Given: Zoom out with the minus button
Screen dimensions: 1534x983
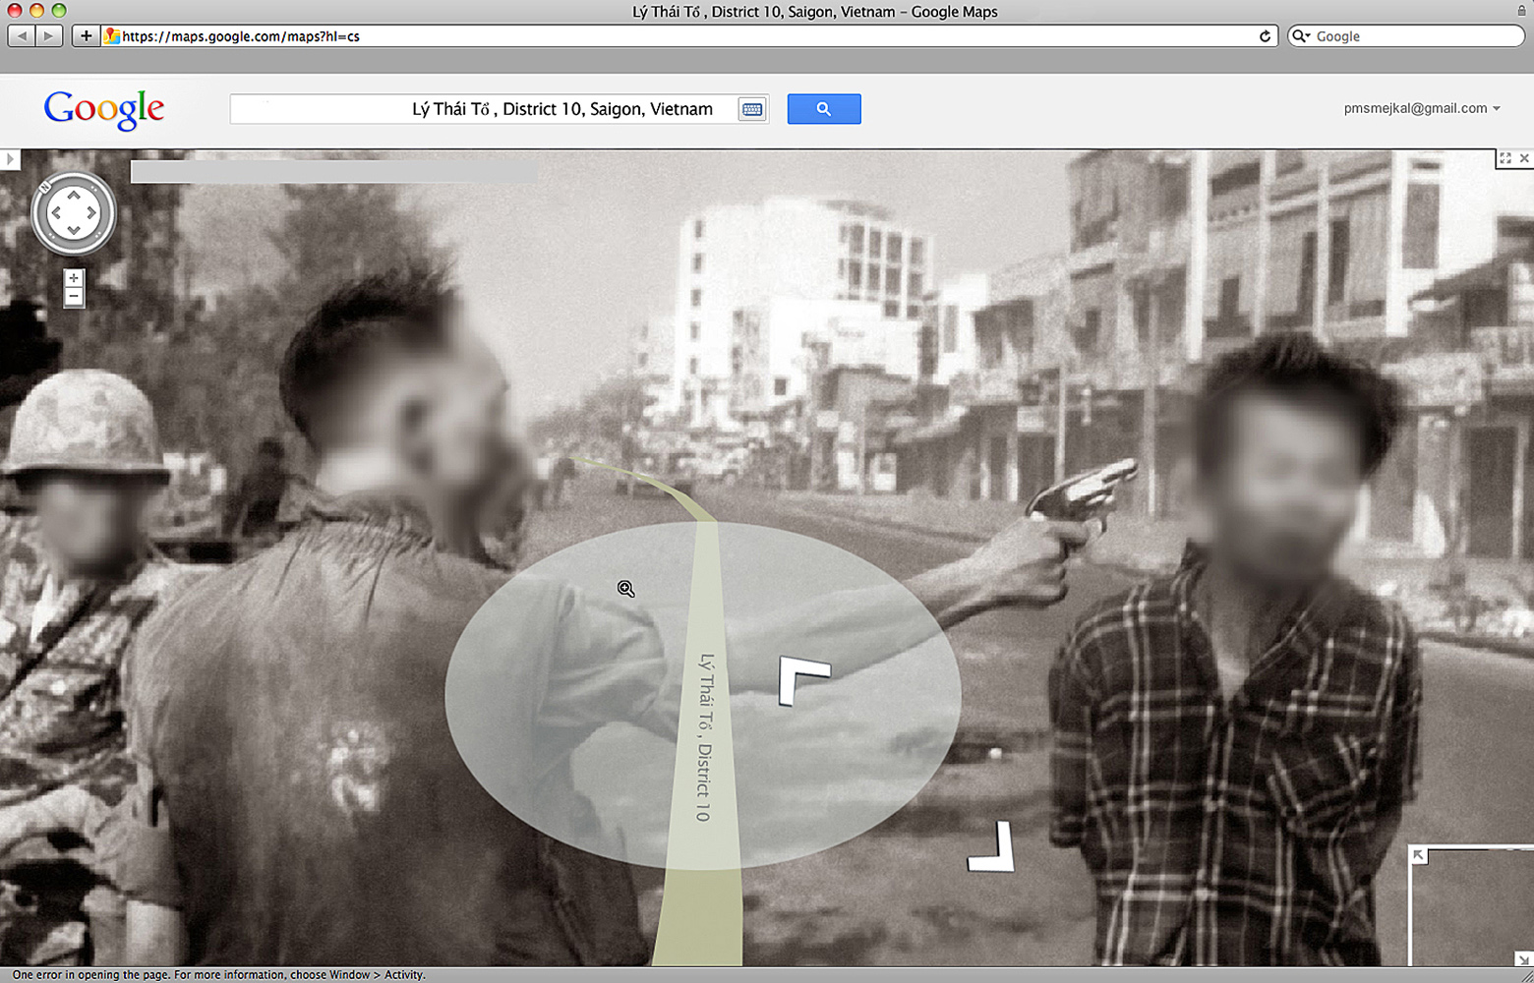Looking at the screenshot, I should (74, 297).
